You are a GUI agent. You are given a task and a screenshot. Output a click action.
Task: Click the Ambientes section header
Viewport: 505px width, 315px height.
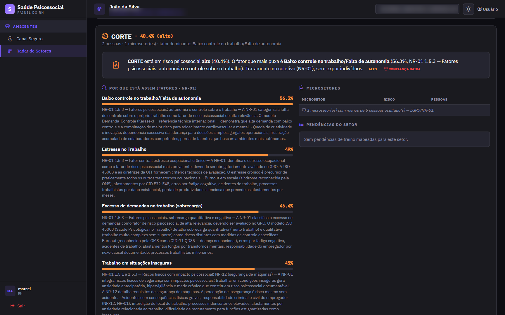point(43,26)
